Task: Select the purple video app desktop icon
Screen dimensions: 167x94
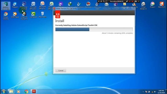Action: (x=61, y=4)
